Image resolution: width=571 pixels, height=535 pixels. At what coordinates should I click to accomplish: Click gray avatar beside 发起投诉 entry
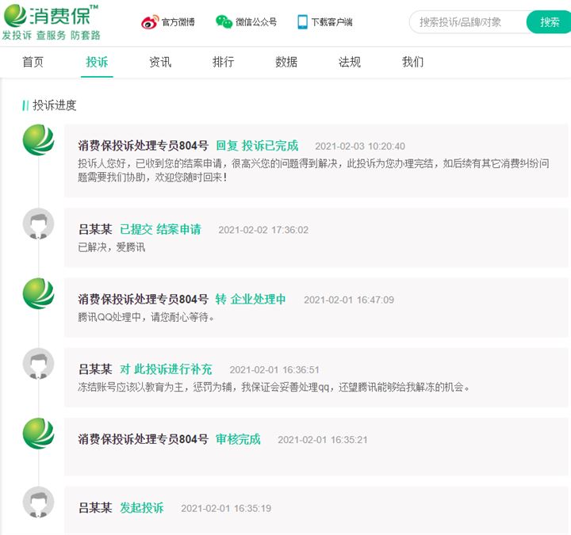38,503
